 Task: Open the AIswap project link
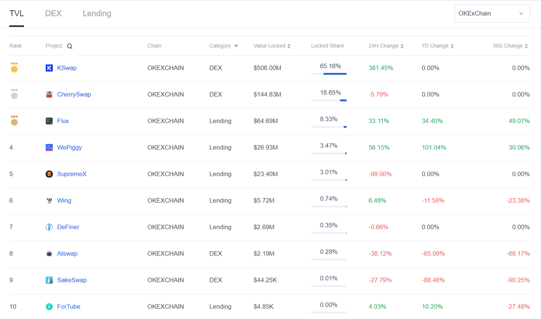coord(67,254)
